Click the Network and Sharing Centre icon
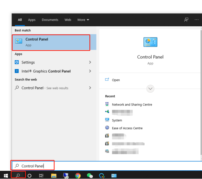The image size is (202, 179). [x=107, y=104]
